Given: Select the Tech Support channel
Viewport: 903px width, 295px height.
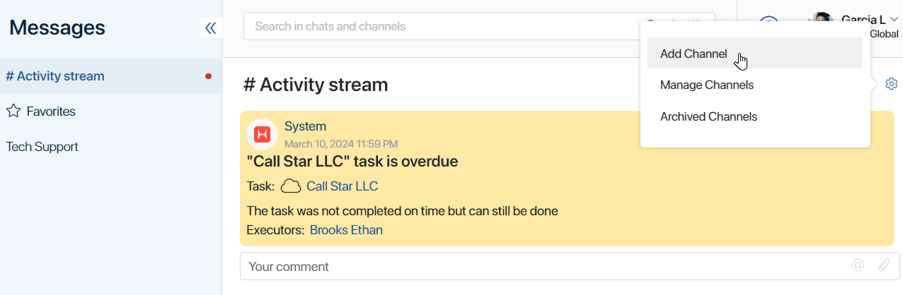Looking at the screenshot, I should point(42,147).
